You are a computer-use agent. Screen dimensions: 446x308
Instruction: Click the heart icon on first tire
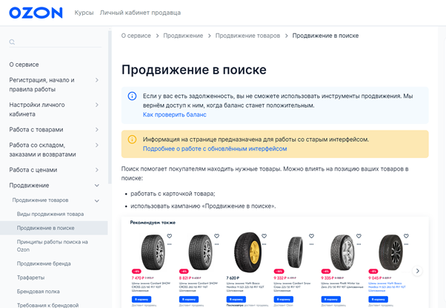coord(170,236)
